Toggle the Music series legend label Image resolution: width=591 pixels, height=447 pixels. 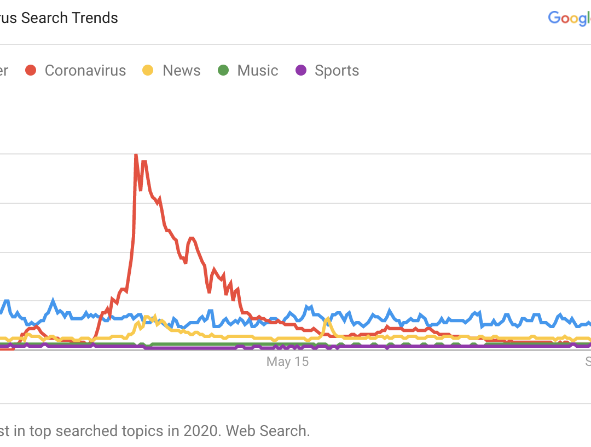tap(258, 71)
